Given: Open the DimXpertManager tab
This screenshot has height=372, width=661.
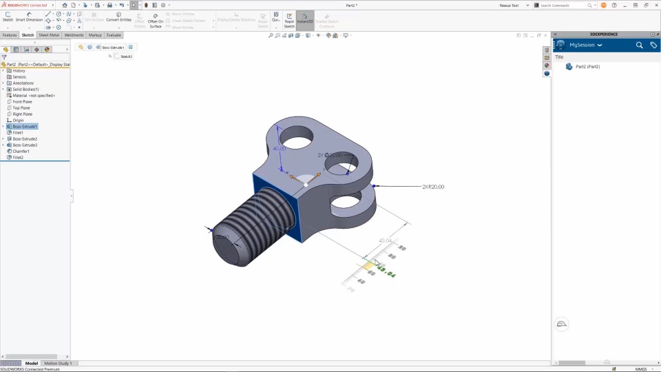Looking at the screenshot, I should [x=36, y=50].
